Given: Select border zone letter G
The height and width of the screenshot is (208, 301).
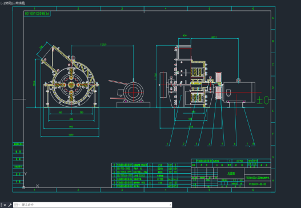Looking at the screenshot, I should click(273, 157).
